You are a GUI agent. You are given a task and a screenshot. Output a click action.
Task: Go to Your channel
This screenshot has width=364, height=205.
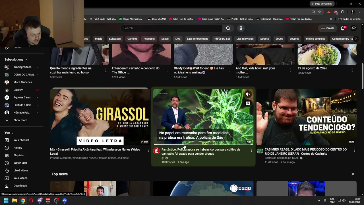coord(22,140)
